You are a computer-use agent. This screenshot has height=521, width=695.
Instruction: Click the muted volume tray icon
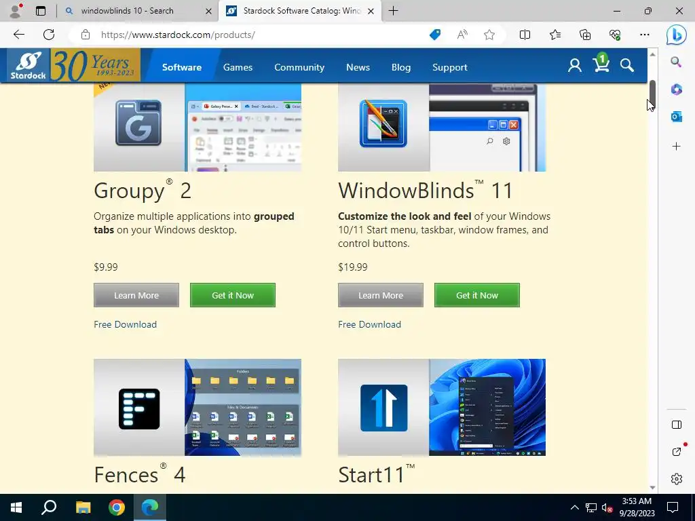coord(607,507)
